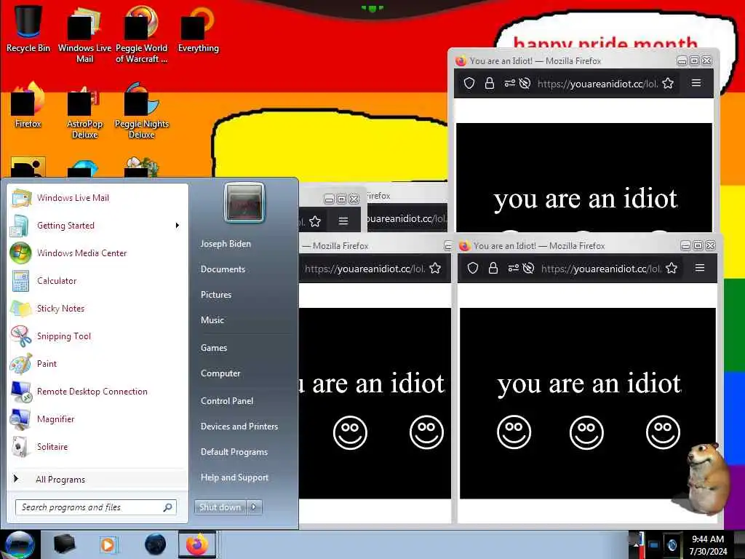
Task: Click the shield icon in top Firefox window
Action: click(x=469, y=84)
